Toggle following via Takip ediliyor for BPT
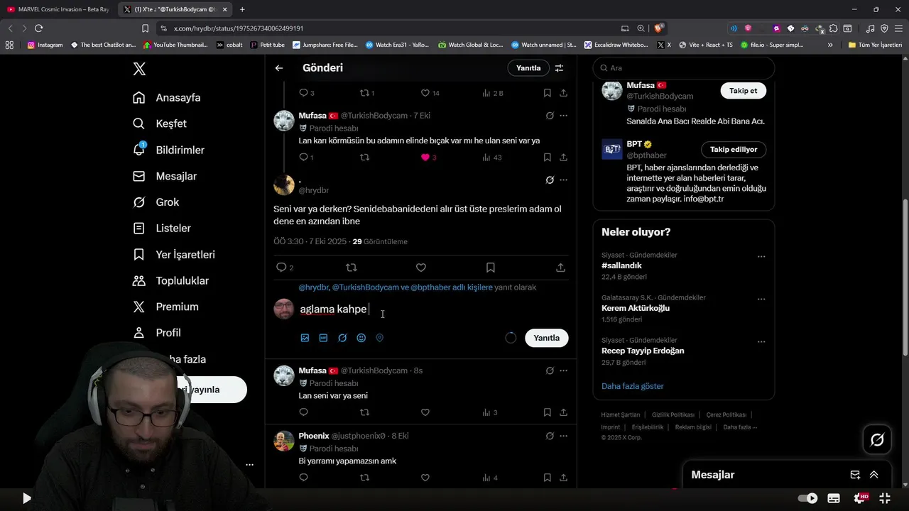Screen dimensions: 909x511 [734, 150]
